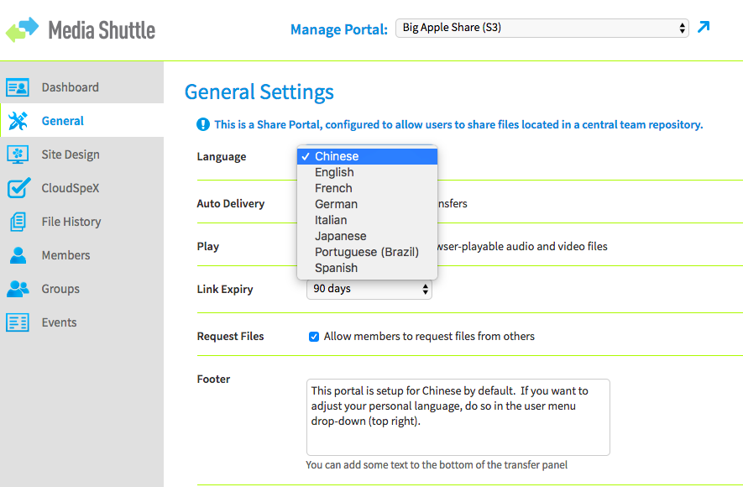Click the Link Expiry label
743x487 pixels.
point(225,290)
